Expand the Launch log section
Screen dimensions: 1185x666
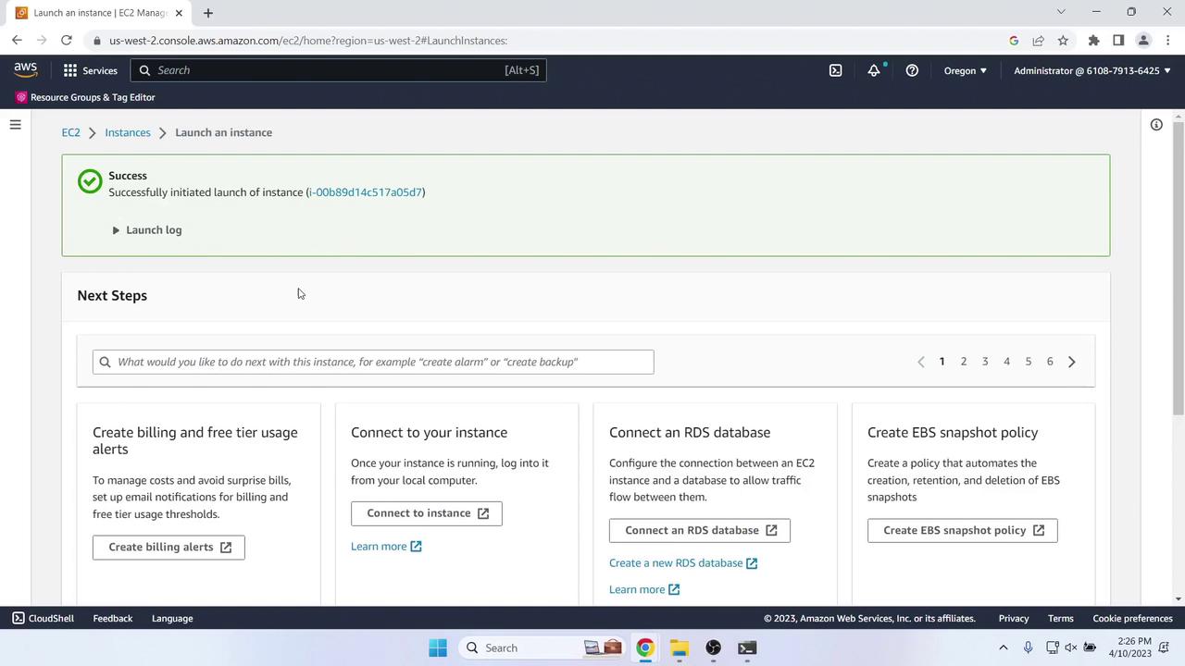pos(146,230)
